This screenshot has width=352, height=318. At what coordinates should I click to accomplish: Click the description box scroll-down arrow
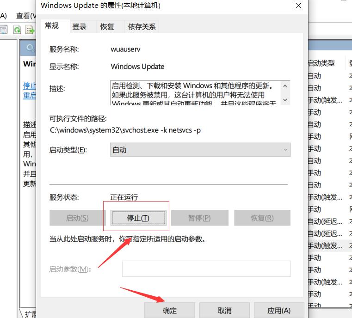point(285,99)
